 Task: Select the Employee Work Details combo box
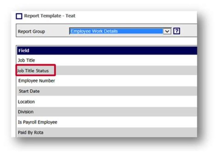coord(120,31)
